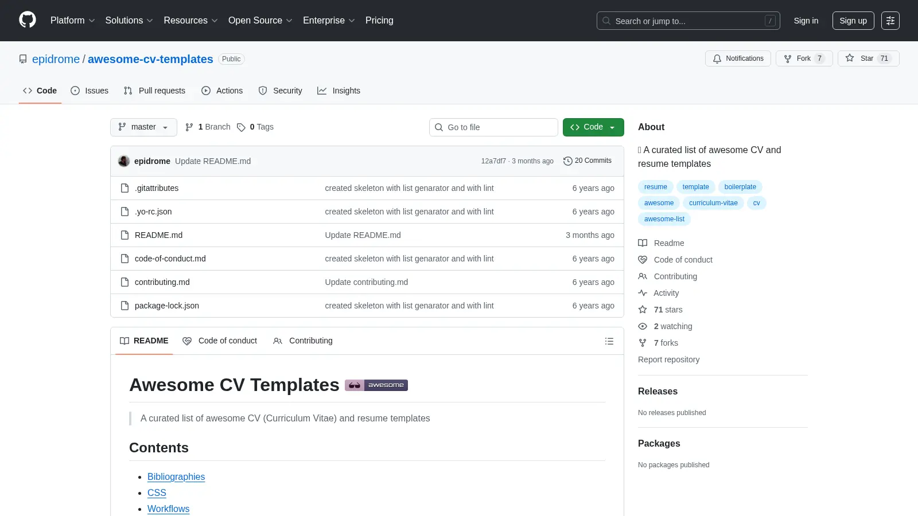The width and height of the screenshot is (918, 516).
Task: Select the Contributing tab in README panel
Action: pos(303,341)
